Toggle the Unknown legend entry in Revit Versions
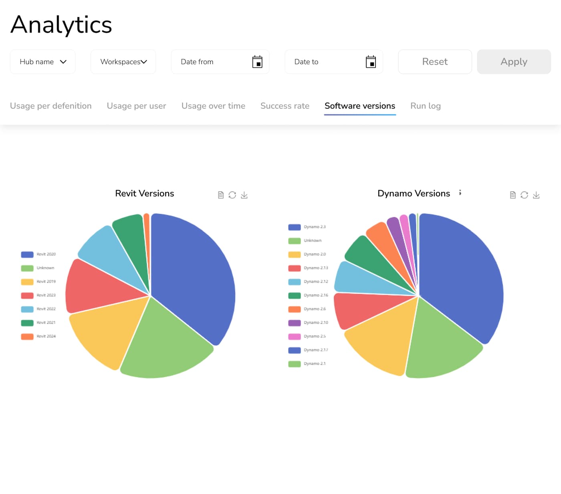 click(38, 268)
